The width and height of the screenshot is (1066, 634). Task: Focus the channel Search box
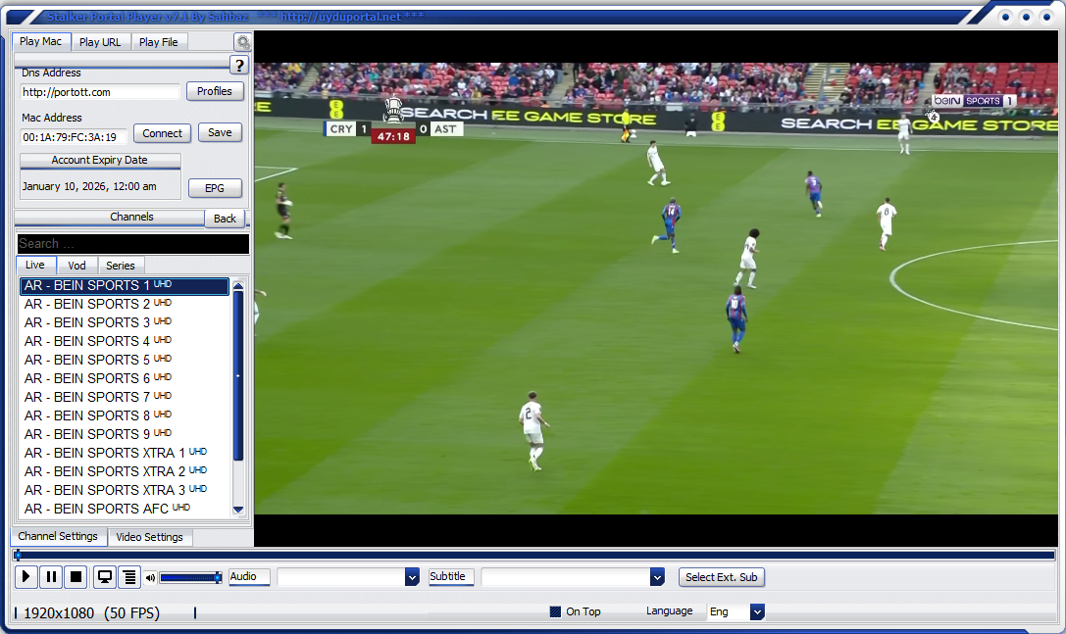pos(133,244)
